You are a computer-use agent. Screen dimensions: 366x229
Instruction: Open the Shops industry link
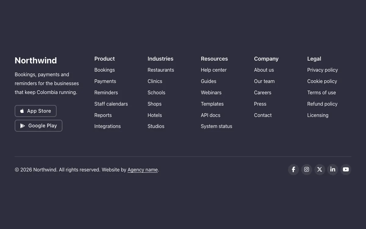pos(155,104)
